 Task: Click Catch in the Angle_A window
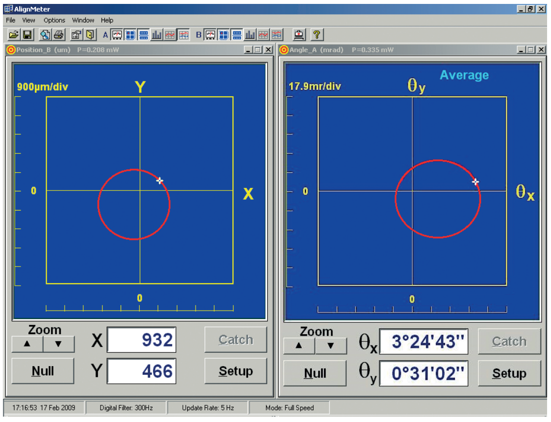pos(509,342)
